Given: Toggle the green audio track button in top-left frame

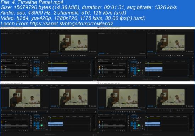Looking at the screenshot, I should [x=41, y=71].
